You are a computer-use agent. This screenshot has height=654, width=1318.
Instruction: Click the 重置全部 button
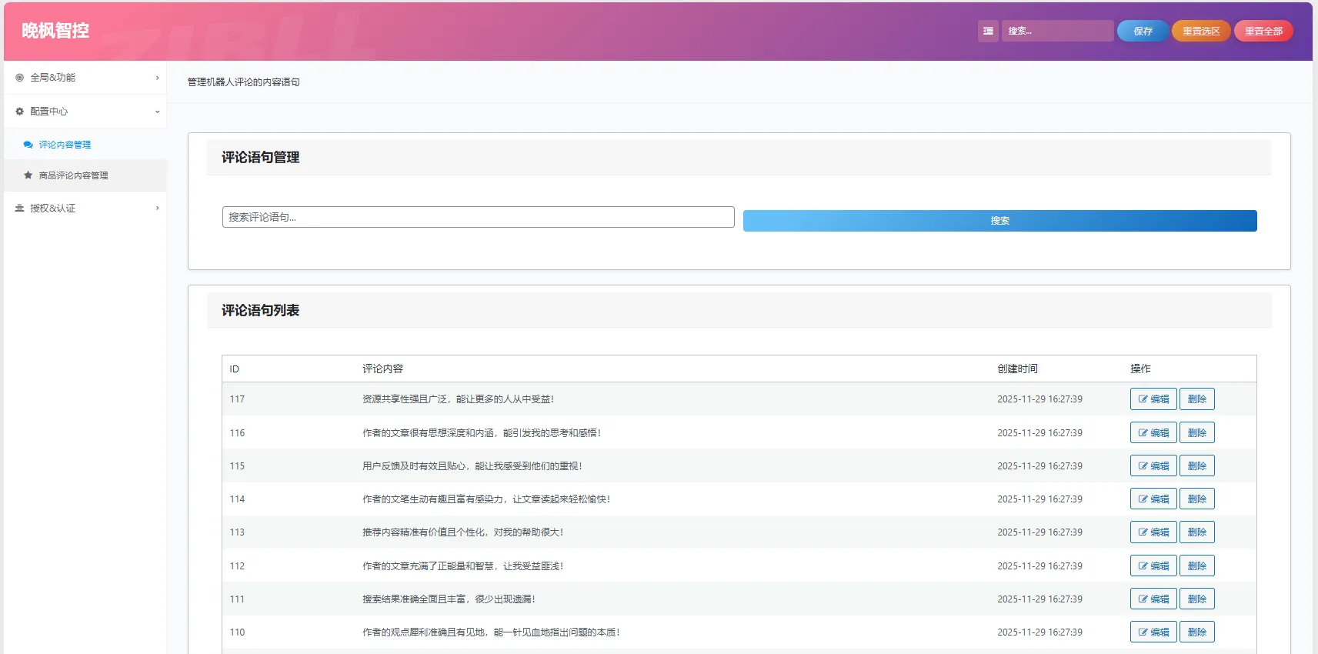(1263, 31)
